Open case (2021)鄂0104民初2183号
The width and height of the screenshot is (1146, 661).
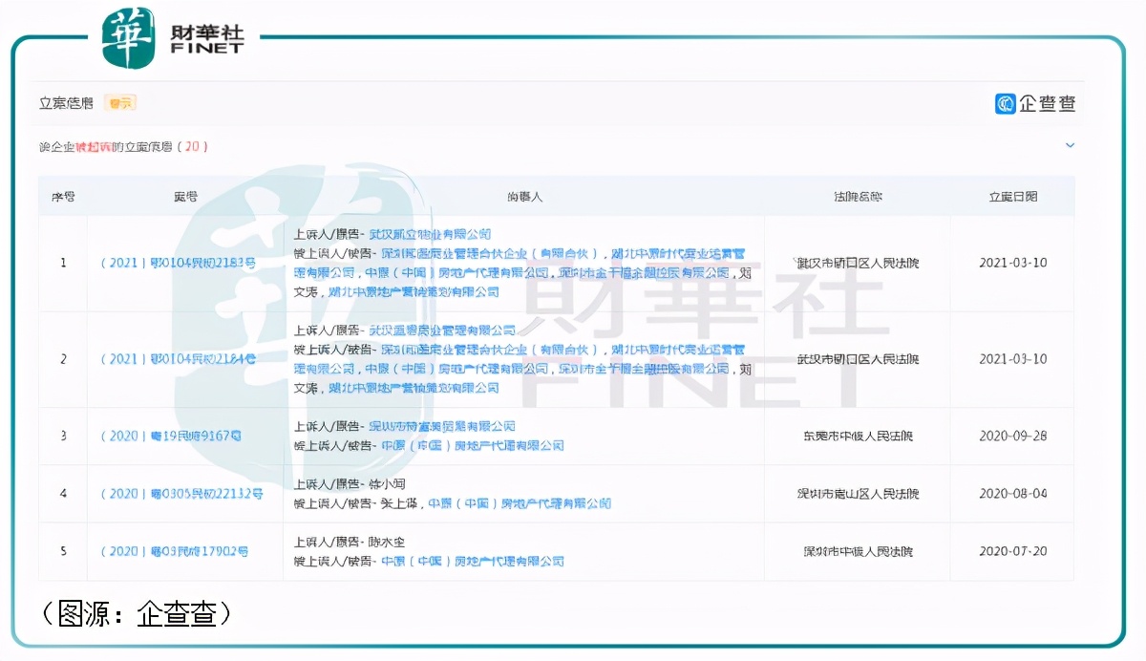coord(179,263)
